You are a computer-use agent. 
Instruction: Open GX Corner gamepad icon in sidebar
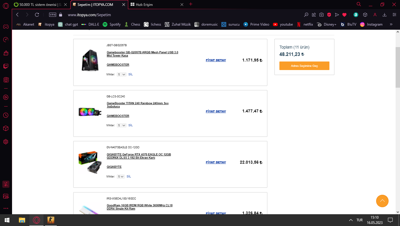pyautogui.click(x=6, y=27)
